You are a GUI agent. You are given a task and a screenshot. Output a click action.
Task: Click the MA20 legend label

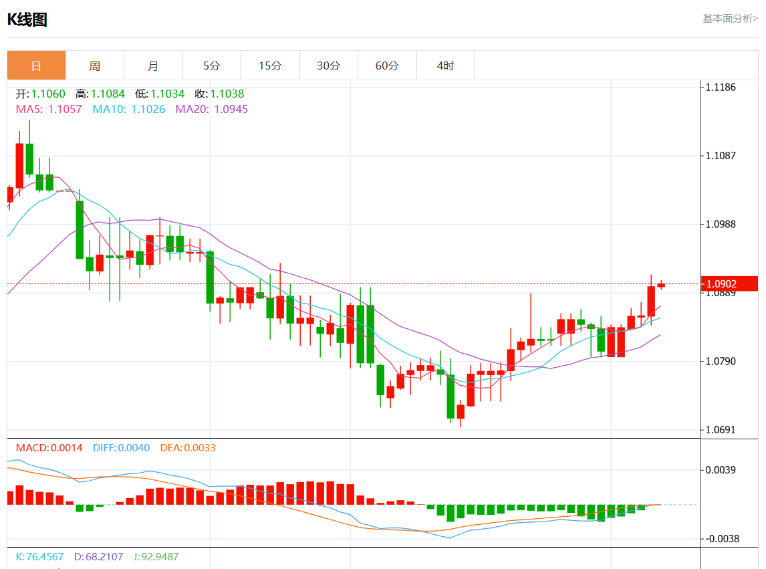click(211, 109)
